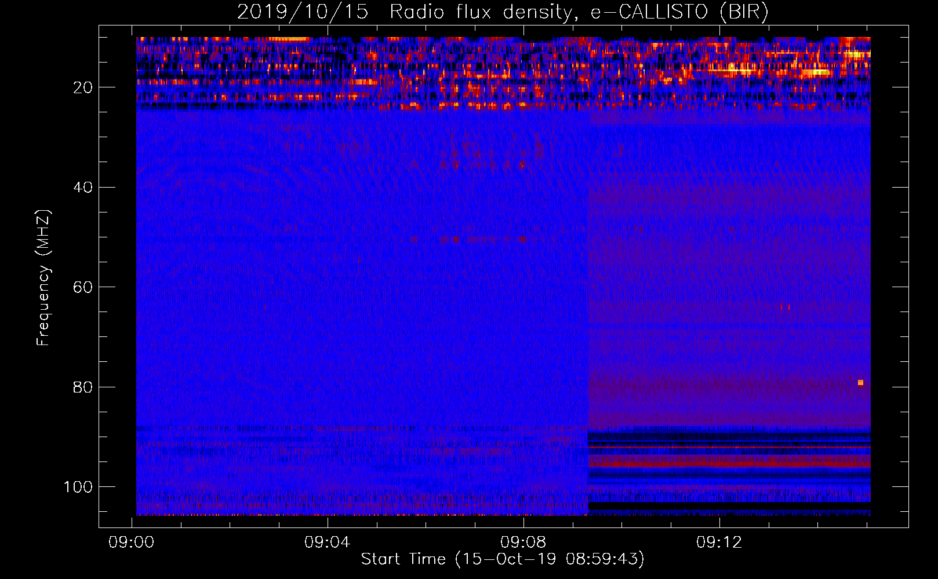Click the 'Frequency (MHZ)' axis label
The width and height of the screenshot is (938, 579).
tap(43, 277)
